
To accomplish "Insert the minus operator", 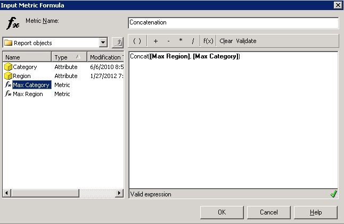I will pos(168,41).
